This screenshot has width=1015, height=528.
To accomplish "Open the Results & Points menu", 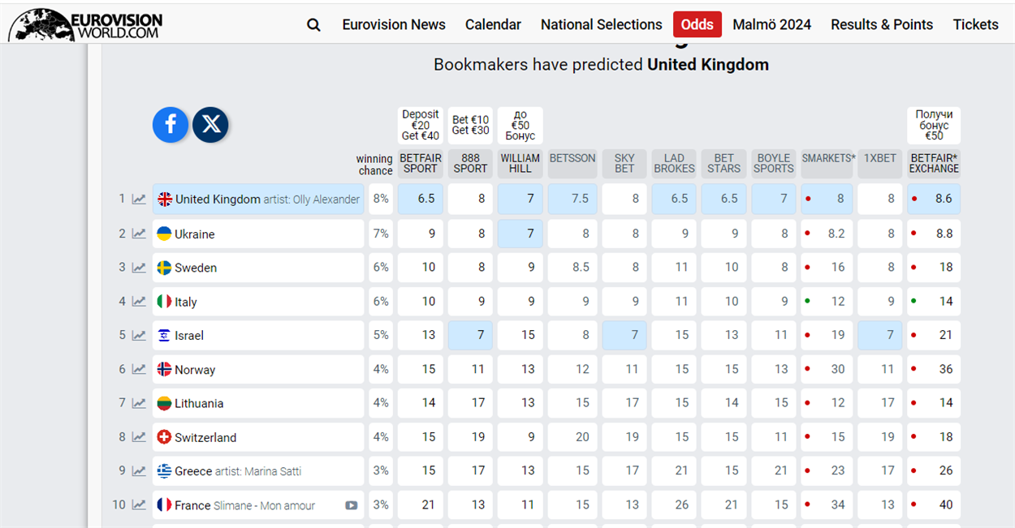I will pos(882,24).
